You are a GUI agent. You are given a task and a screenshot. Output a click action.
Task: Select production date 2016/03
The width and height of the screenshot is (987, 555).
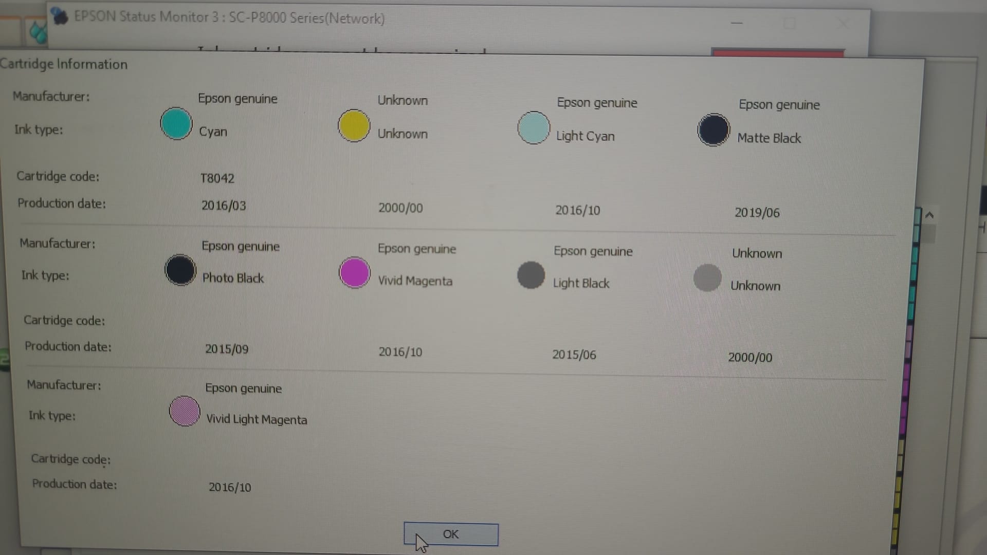pos(224,206)
